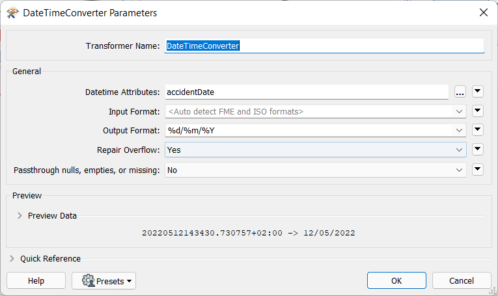Click the Presets gear icon
The image size is (498, 296).
click(88, 281)
